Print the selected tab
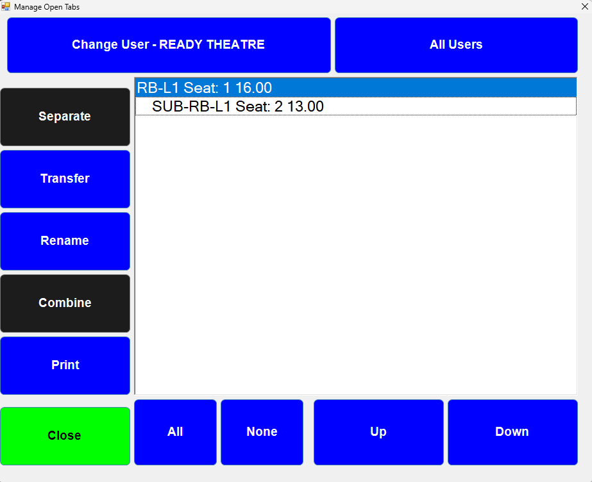Screen dimensions: 592x482 point(65,365)
